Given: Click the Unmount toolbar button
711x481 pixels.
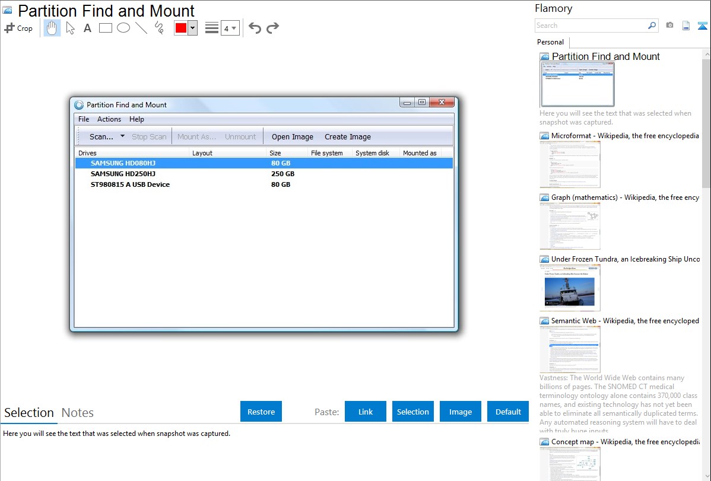Looking at the screenshot, I should point(240,136).
